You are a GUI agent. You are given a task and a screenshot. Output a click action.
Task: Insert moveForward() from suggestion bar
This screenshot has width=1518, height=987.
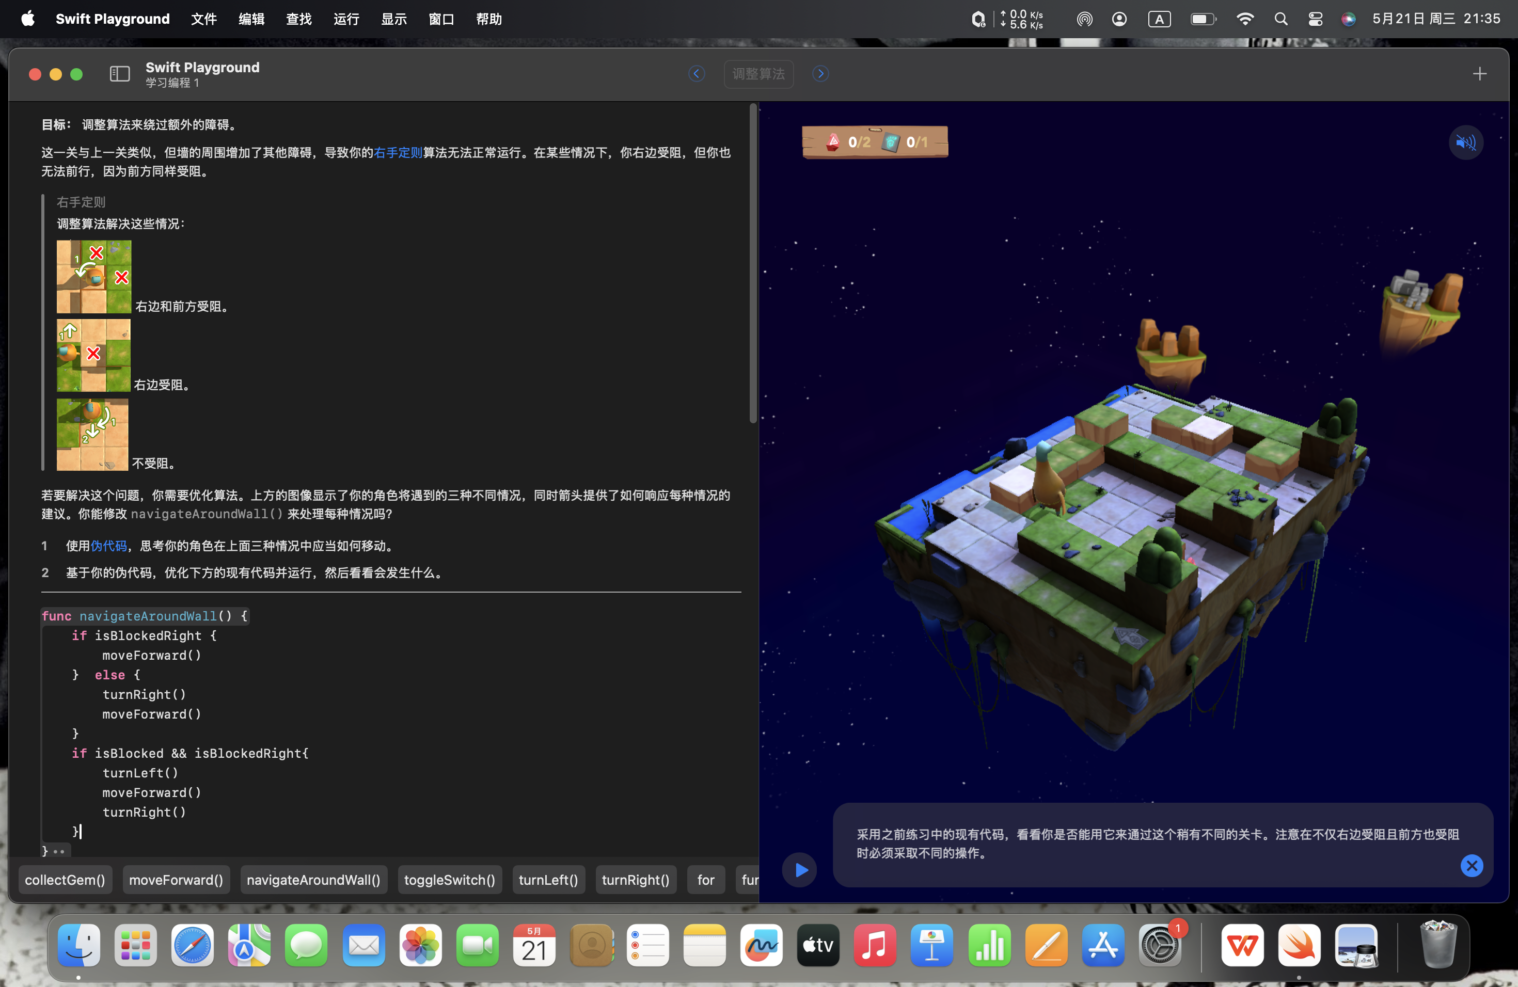click(x=176, y=880)
